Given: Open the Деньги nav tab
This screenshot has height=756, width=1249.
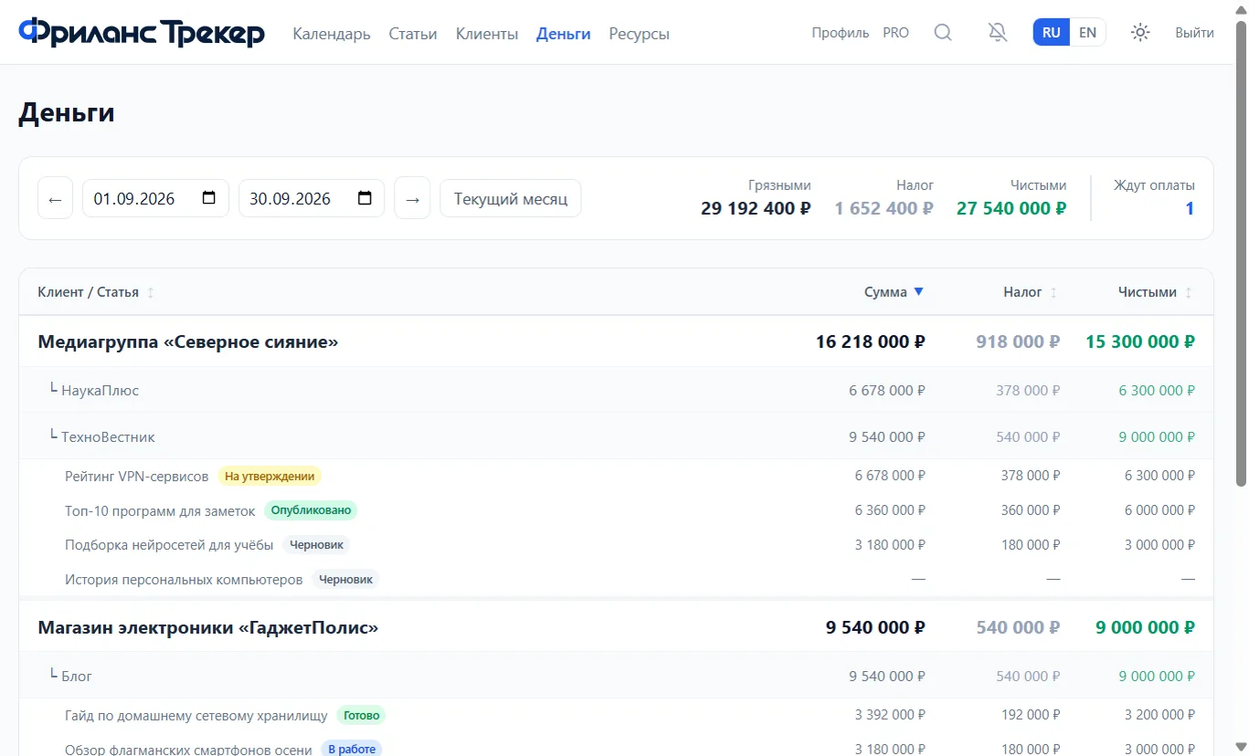Looking at the screenshot, I should 564,34.
